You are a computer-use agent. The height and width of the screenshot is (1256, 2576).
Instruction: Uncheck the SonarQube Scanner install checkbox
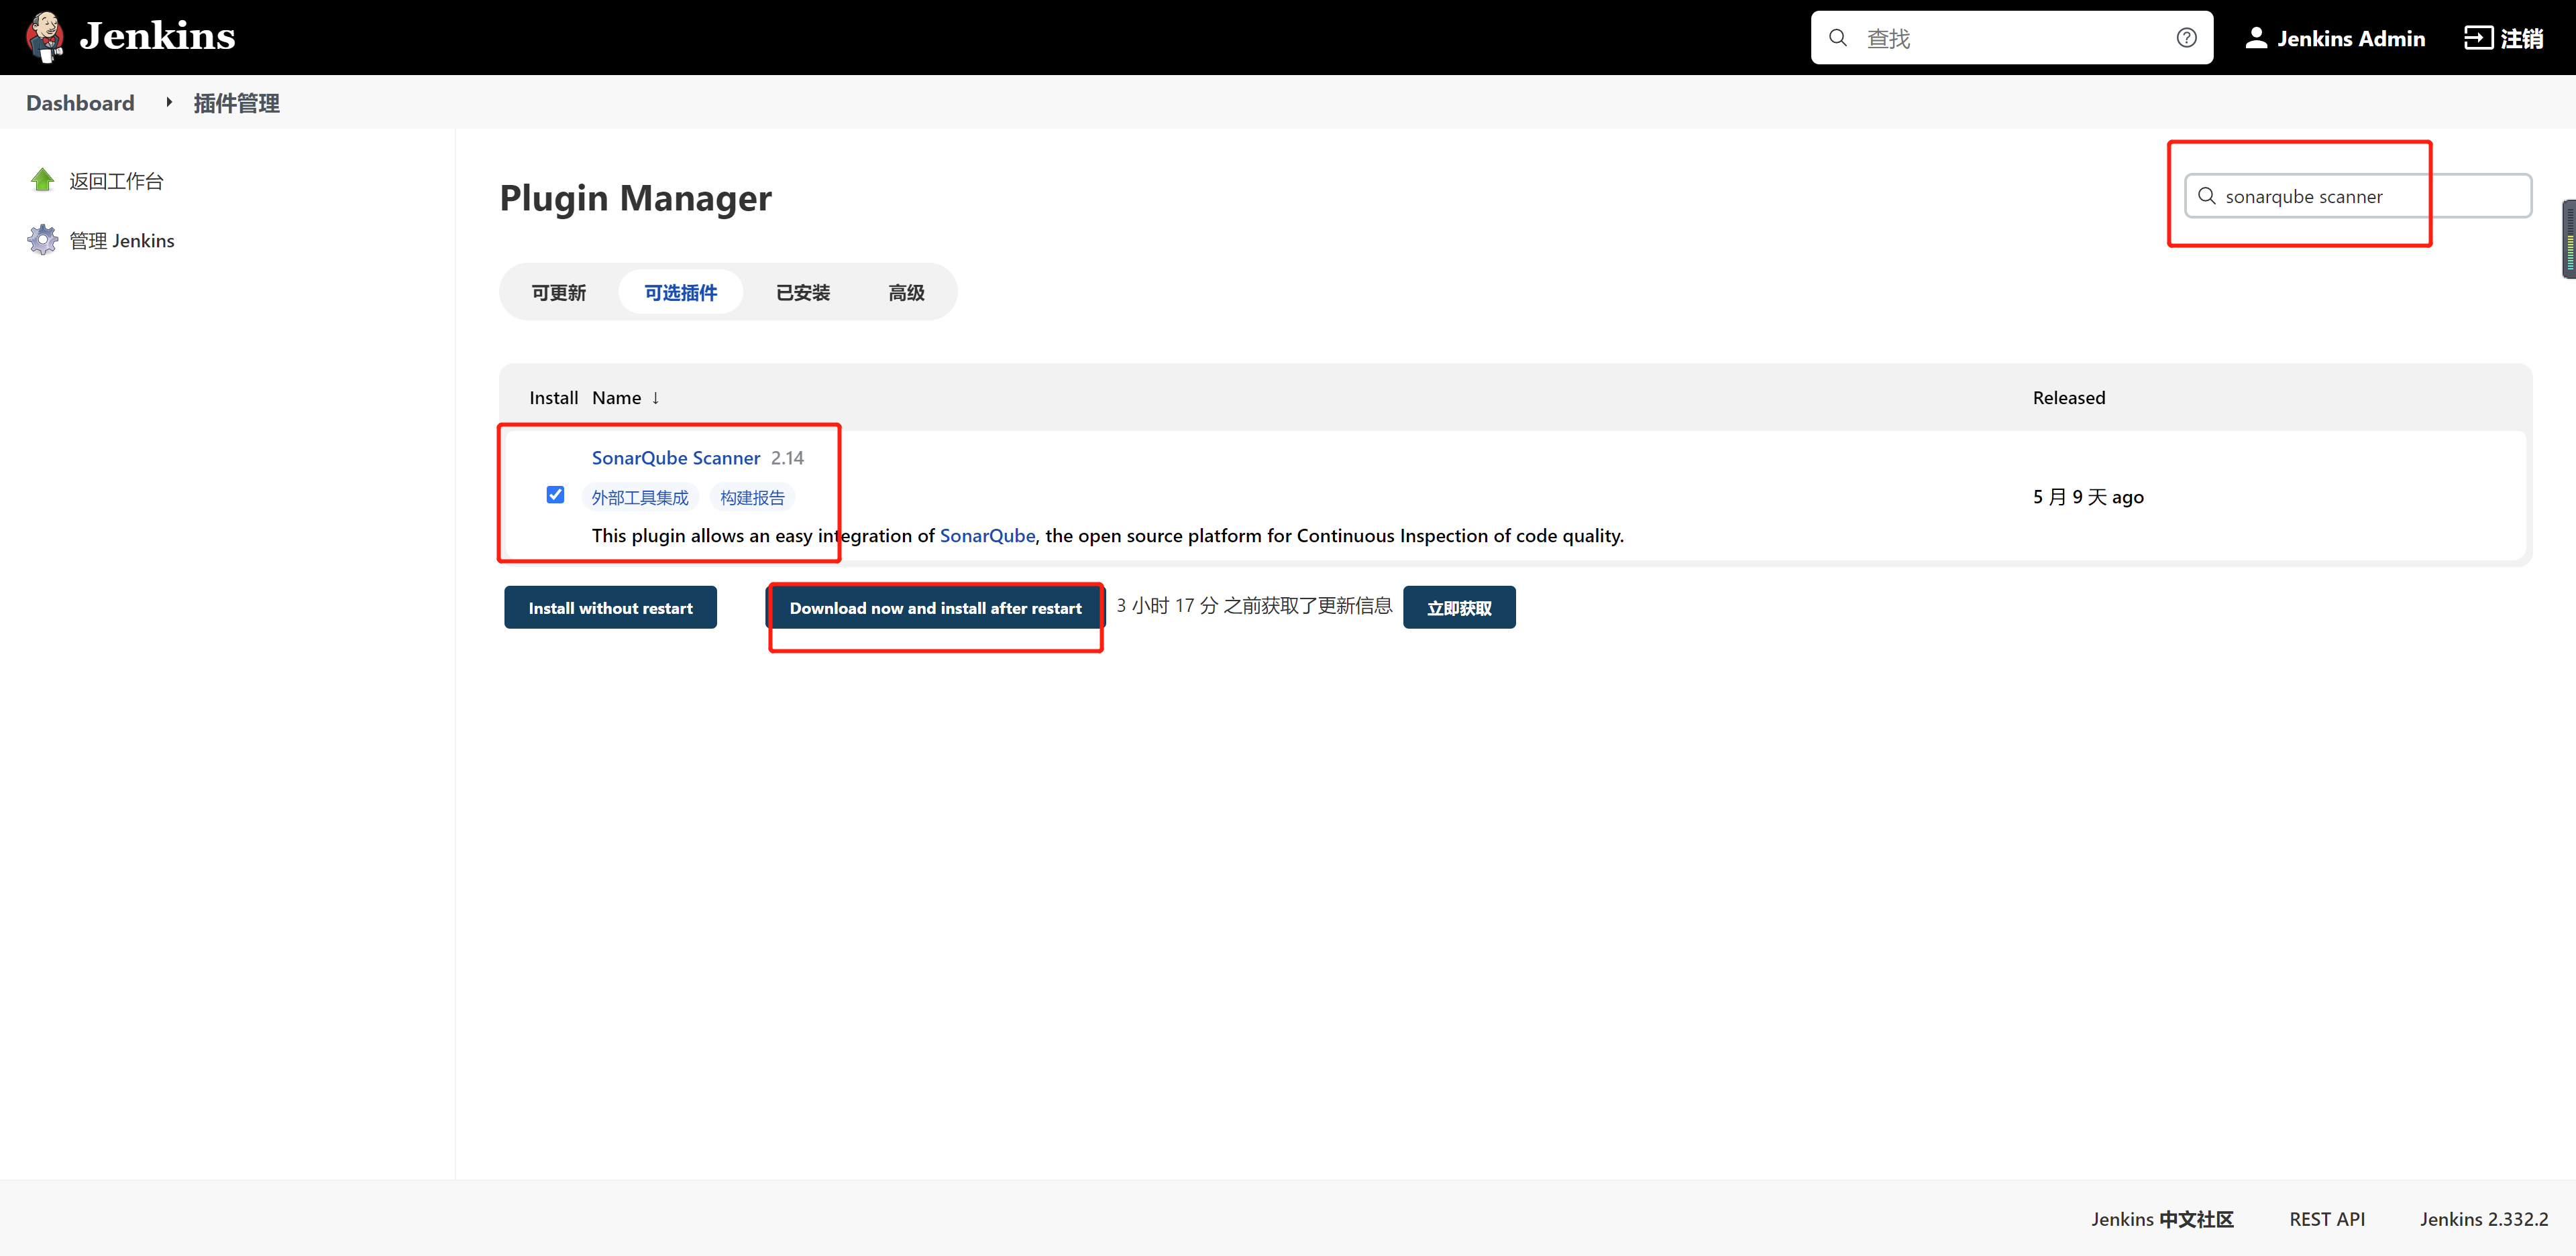[555, 495]
